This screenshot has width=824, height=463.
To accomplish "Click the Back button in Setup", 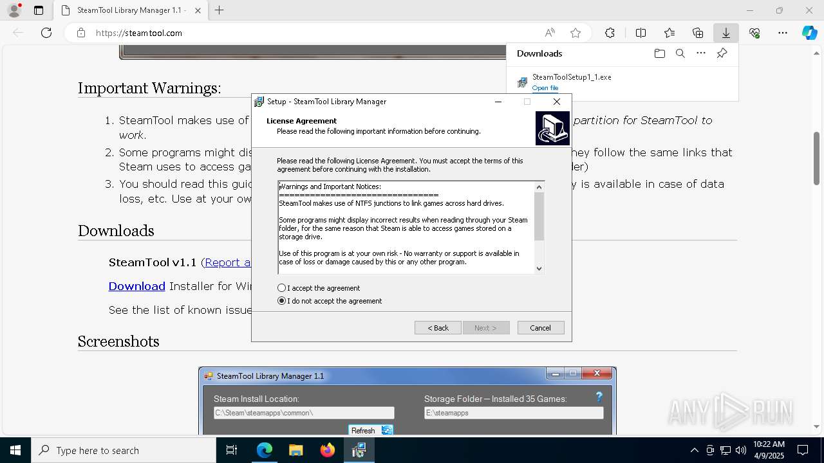I will pyautogui.click(x=438, y=328).
